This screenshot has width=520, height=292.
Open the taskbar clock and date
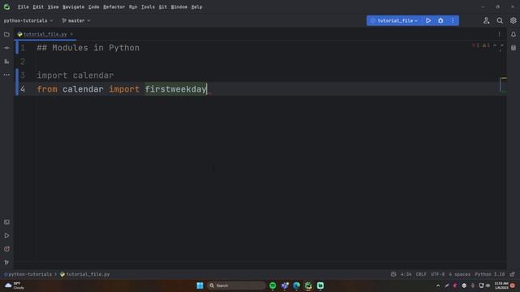500,286
